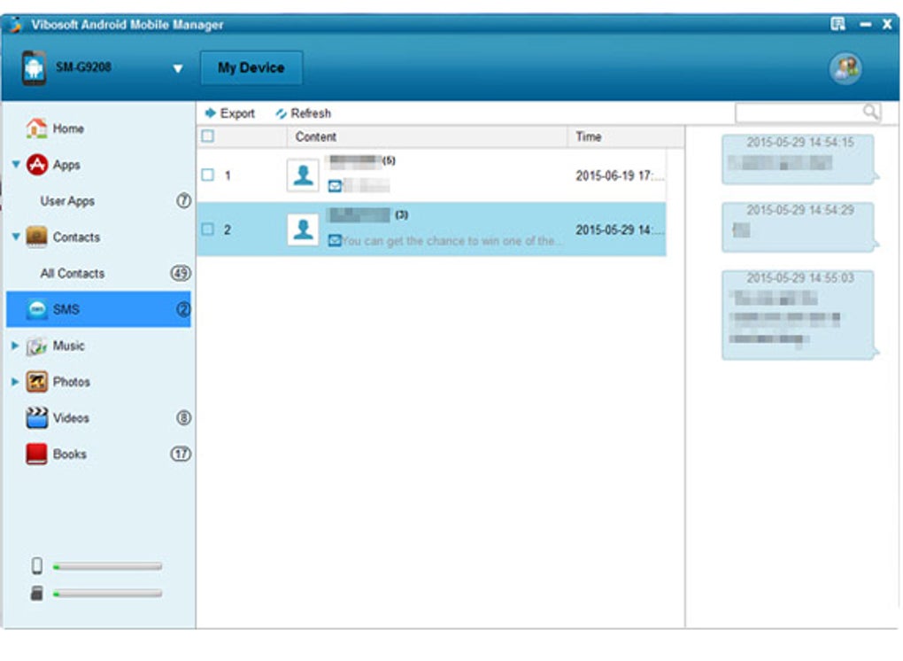Viewport: 903px width, 661px height.
Task: Click the Photos picture icon
Action: tap(37, 382)
